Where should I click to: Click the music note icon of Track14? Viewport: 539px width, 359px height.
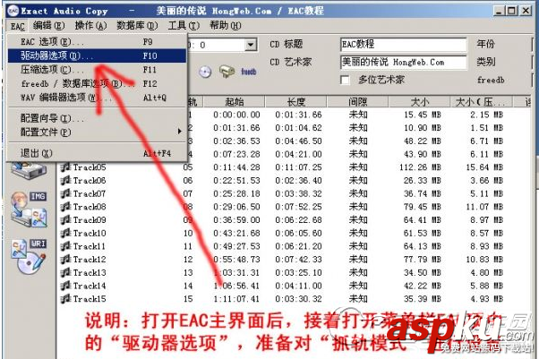[65, 286]
